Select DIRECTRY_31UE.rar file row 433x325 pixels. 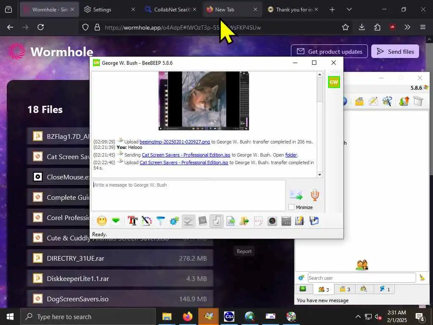(x=120, y=258)
